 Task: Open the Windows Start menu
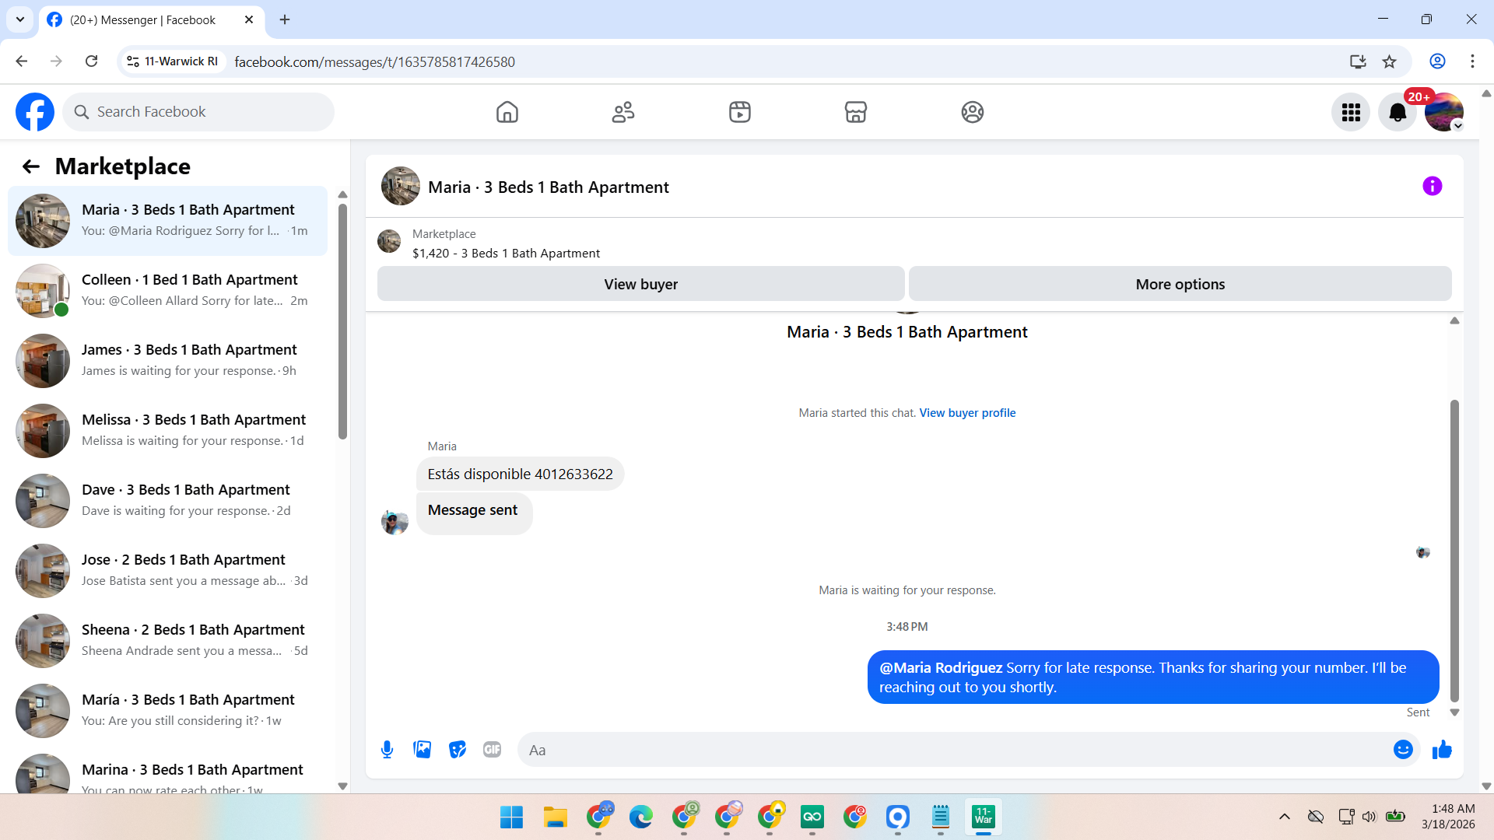(512, 817)
